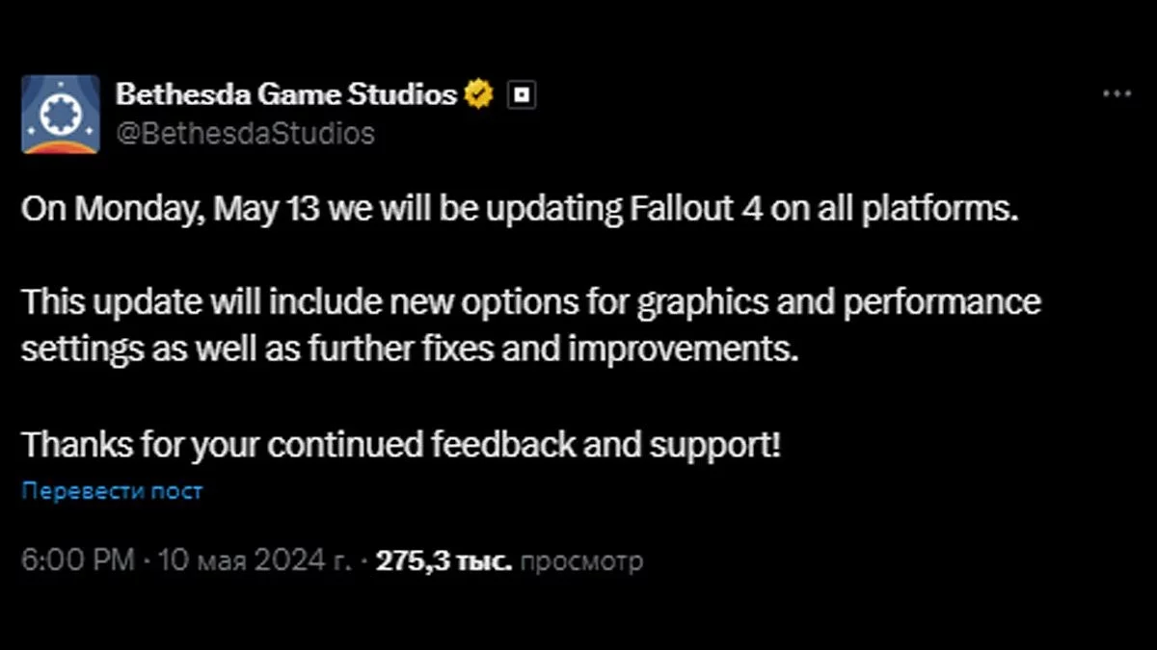The height and width of the screenshot is (650, 1157).
Task: Click the '6:00 PM' post time
Action: tap(77, 560)
